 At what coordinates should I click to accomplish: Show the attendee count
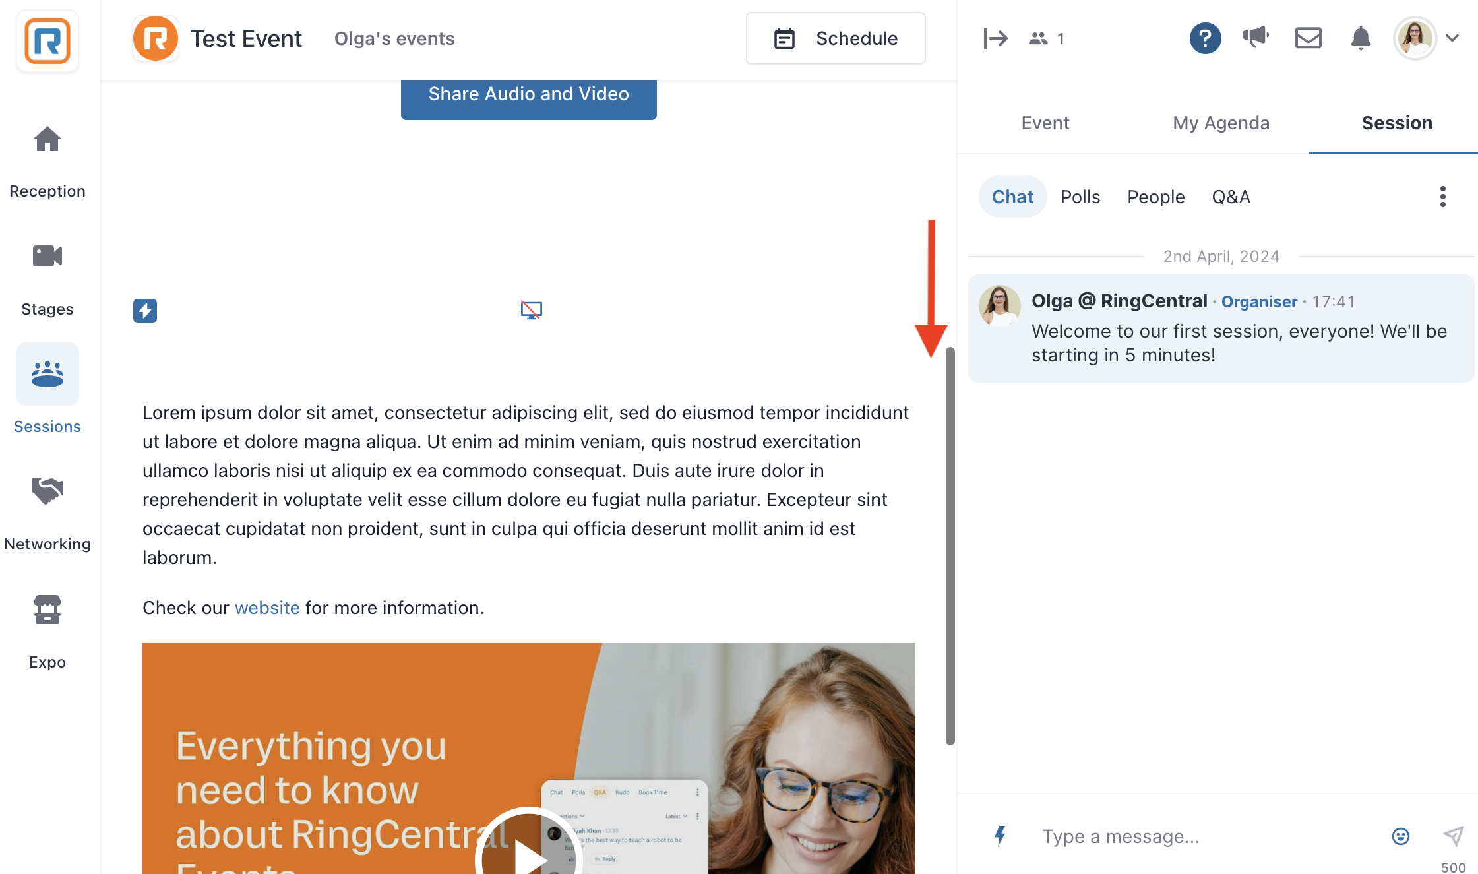point(1047,38)
